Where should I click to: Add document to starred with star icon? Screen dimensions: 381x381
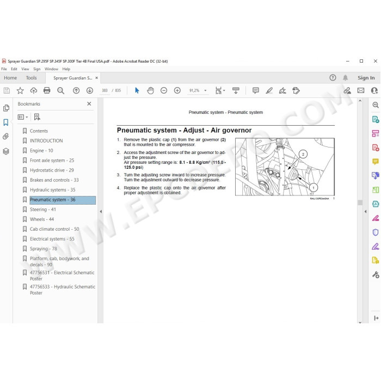pos(20,91)
